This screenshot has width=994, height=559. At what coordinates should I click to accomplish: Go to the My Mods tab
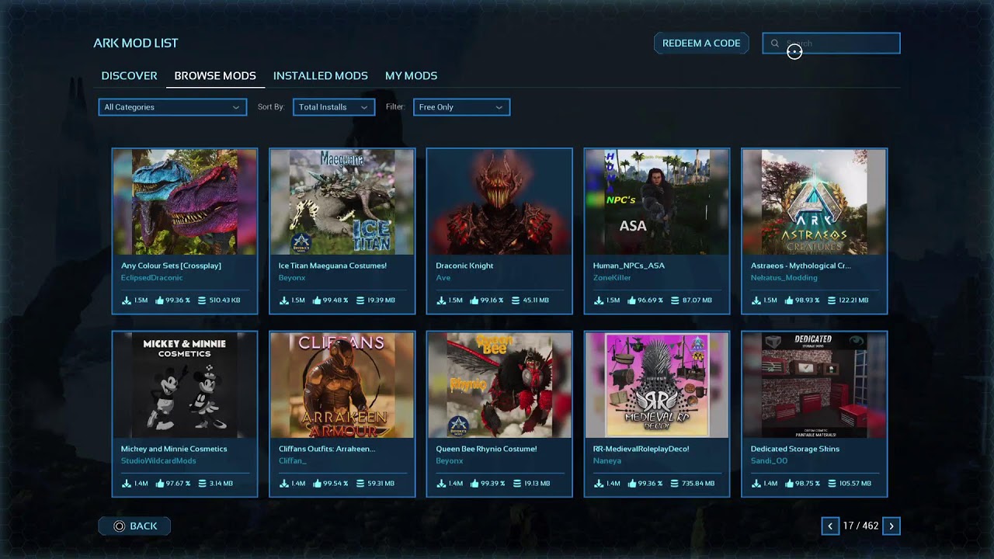412,75
